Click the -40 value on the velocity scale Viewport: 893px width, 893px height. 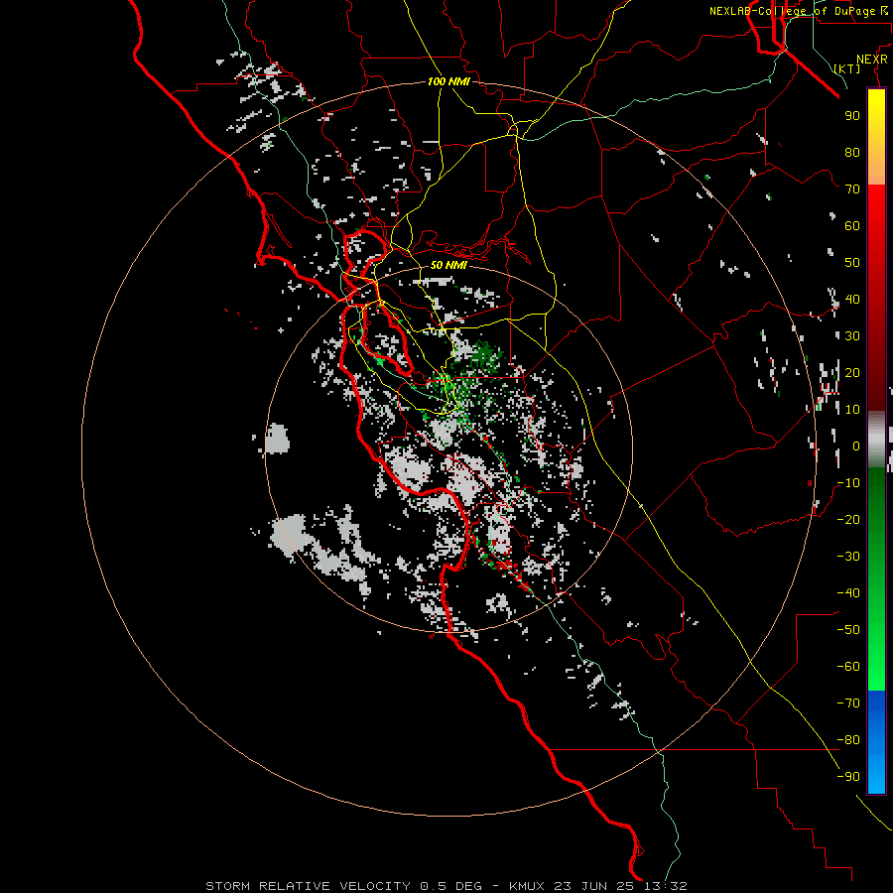(x=848, y=593)
